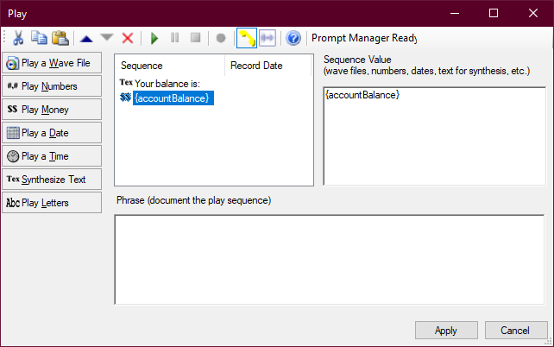The image size is (554, 347).
Task: Delete selected item with red X
Action: point(128,38)
